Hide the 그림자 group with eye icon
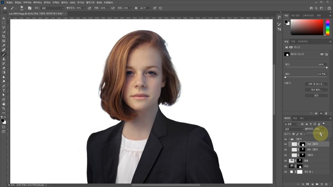Viewport: 333px width, 187px height. (286, 139)
